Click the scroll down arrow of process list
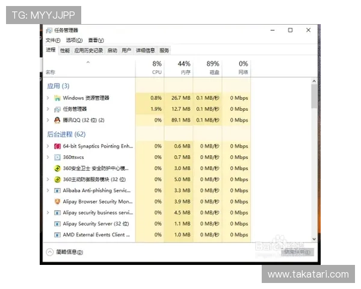Screen dimensions: 361x289 click(314, 239)
